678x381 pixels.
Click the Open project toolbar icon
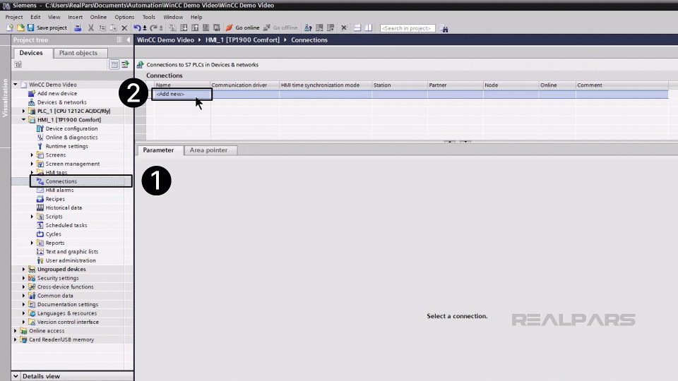click(20, 28)
